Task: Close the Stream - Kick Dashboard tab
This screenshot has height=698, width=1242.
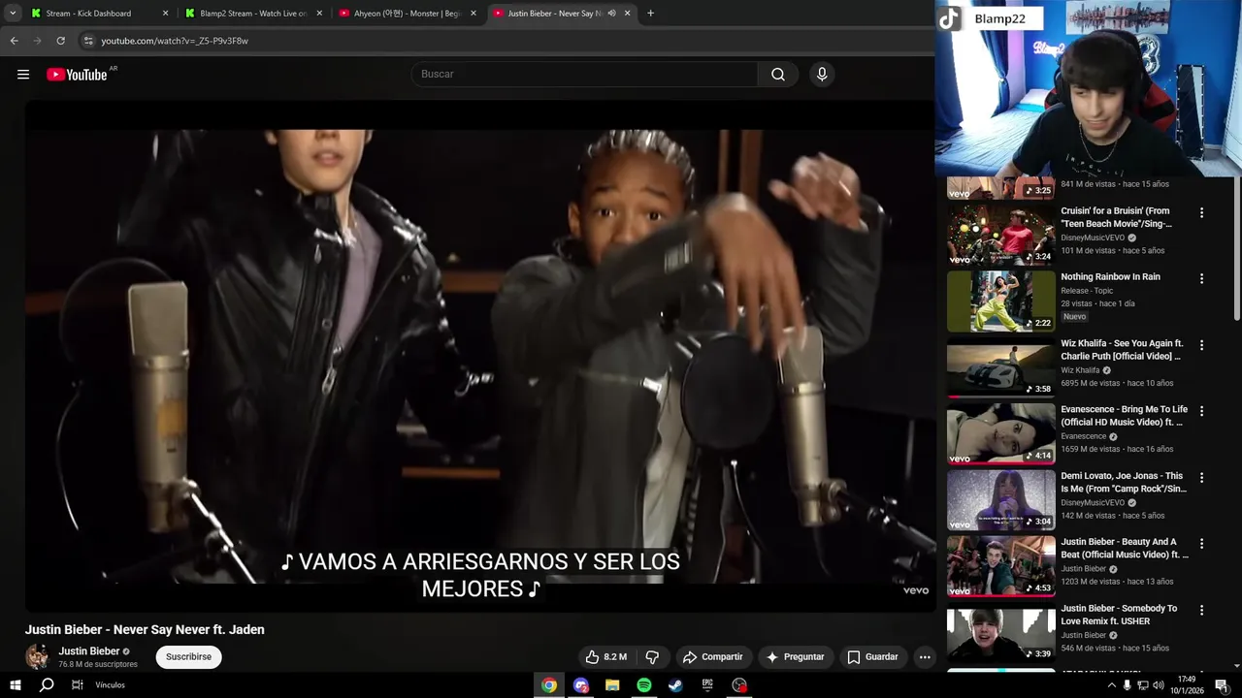Action: pyautogui.click(x=165, y=14)
